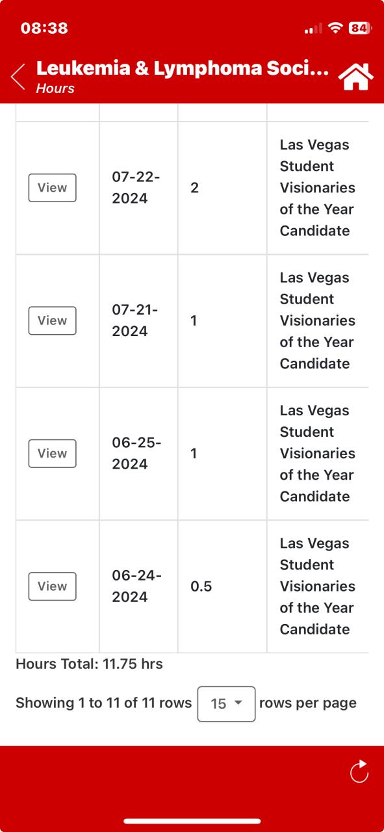View the 07-21-2024 hours entry
This screenshot has width=384, height=832.
[52, 320]
